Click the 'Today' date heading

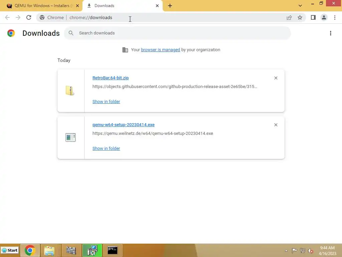pyautogui.click(x=64, y=60)
